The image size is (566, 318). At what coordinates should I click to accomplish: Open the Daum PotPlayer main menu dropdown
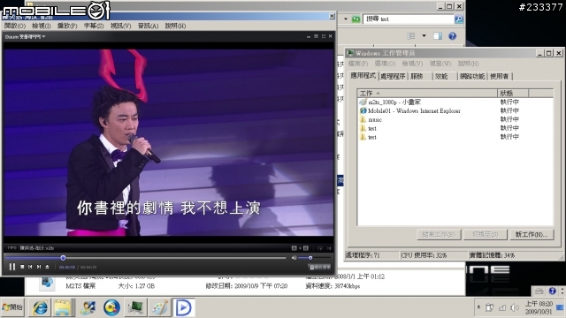click(x=25, y=37)
